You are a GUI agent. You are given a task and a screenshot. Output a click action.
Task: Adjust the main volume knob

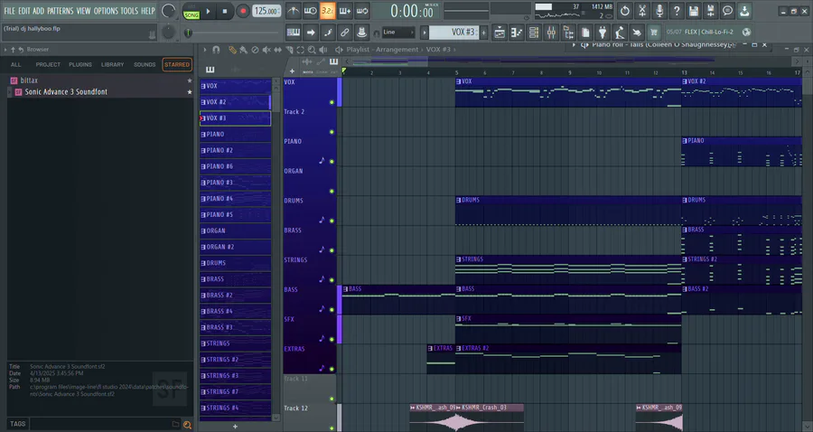pos(168,10)
